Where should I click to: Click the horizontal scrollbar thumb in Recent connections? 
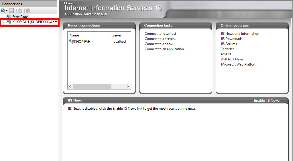click(92, 86)
